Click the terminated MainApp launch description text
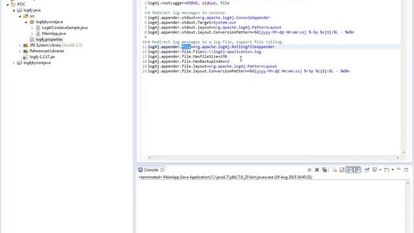Image resolution: width=414 pixels, height=233 pixels. 225,177
